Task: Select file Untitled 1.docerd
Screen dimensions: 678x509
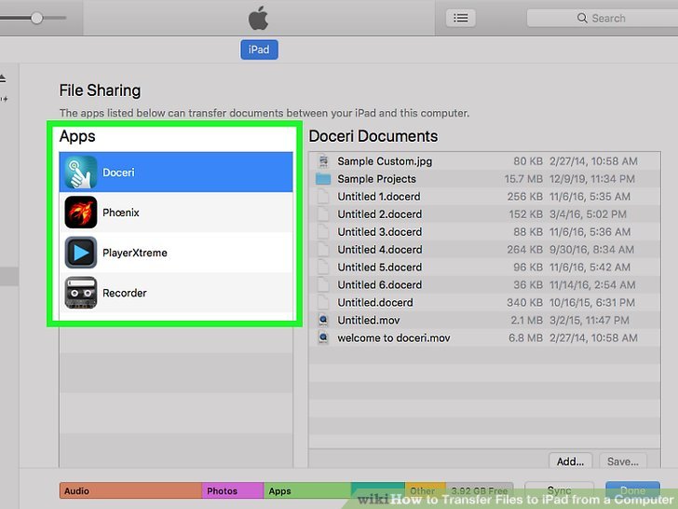Action: pos(379,197)
